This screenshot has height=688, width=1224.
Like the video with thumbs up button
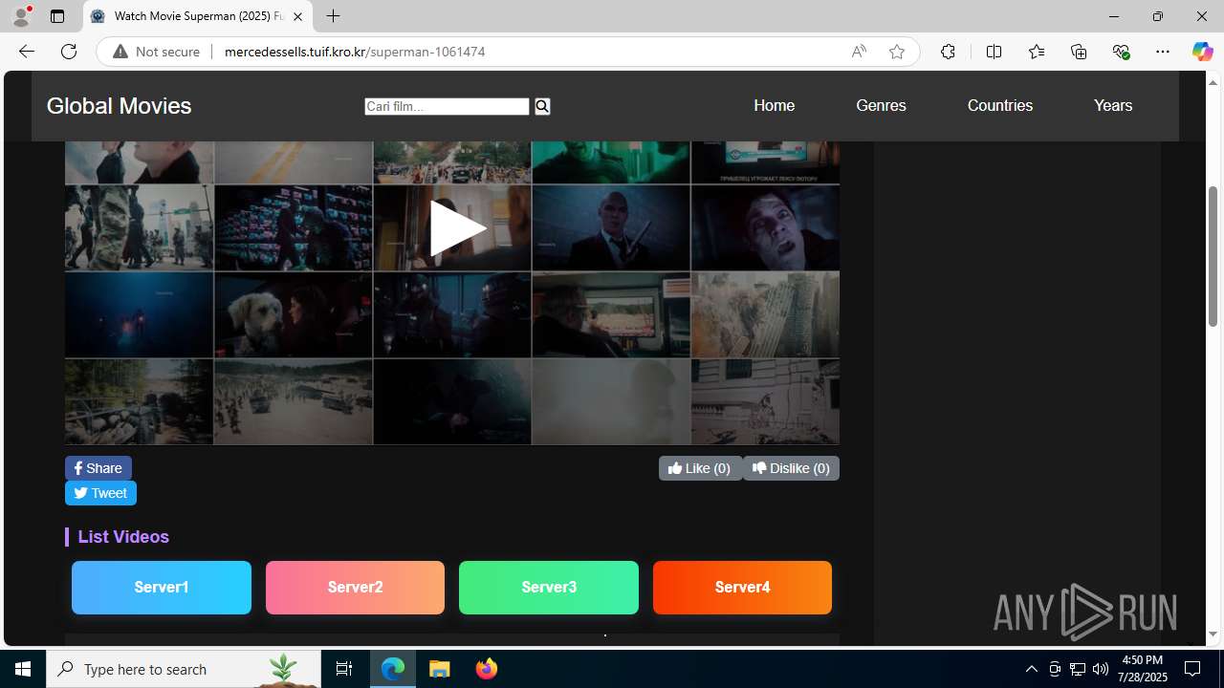pos(700,468)
